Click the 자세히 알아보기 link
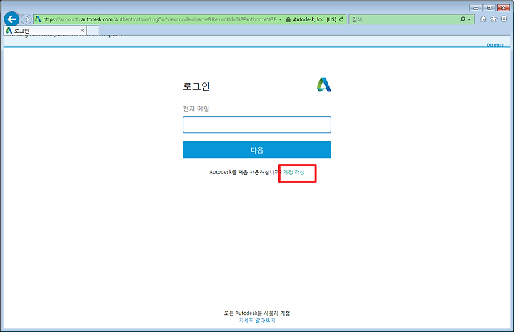514x332 pixels. coord(257,320)
